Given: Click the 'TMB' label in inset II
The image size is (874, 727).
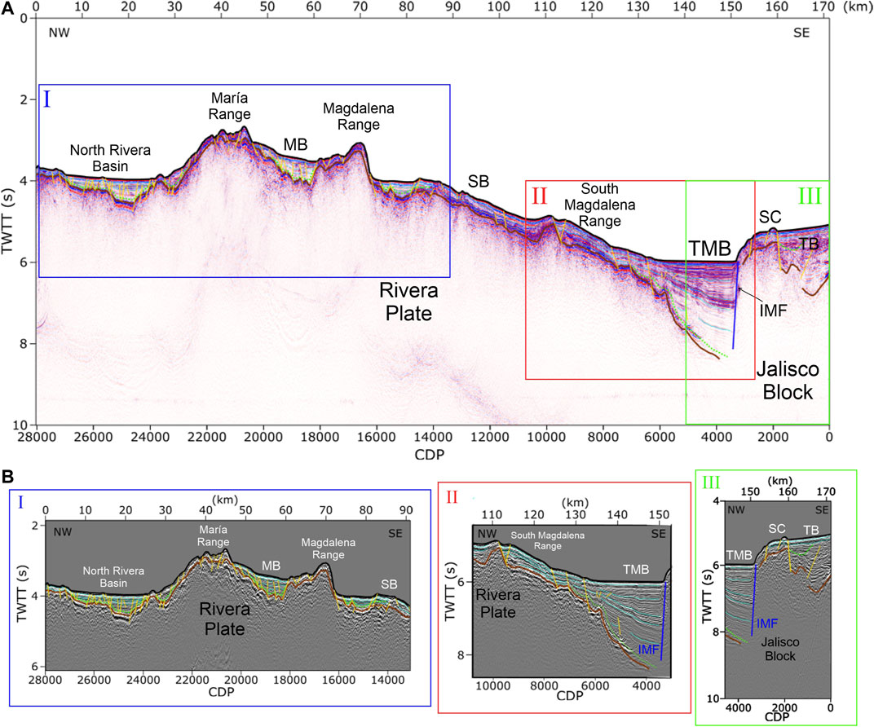Looking at the screenshot, I should (636, 570).
